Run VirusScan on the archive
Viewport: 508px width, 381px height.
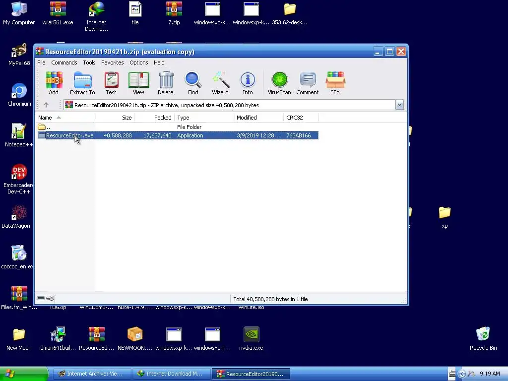click(x=279, y=83)
